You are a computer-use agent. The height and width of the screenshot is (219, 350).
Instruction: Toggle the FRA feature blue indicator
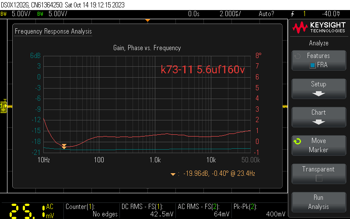pos(312,65)
